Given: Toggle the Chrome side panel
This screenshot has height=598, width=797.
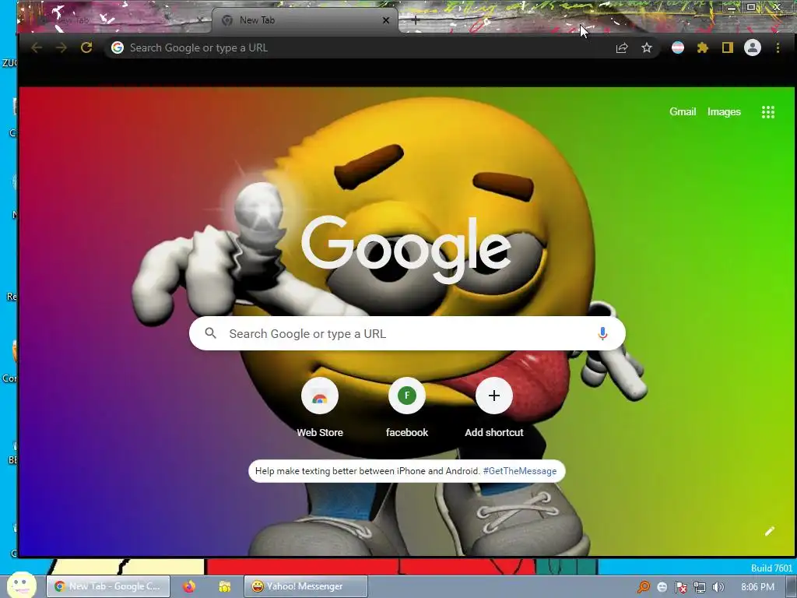Looking at the screenshot, I should coord(728,47).
